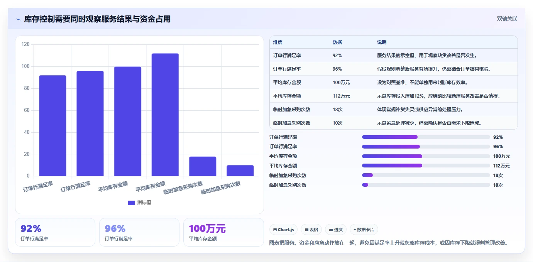Click the chart bar reaching exactly 100
The width and height of the screenshot is (533, 262).
[x=127, y=122]
